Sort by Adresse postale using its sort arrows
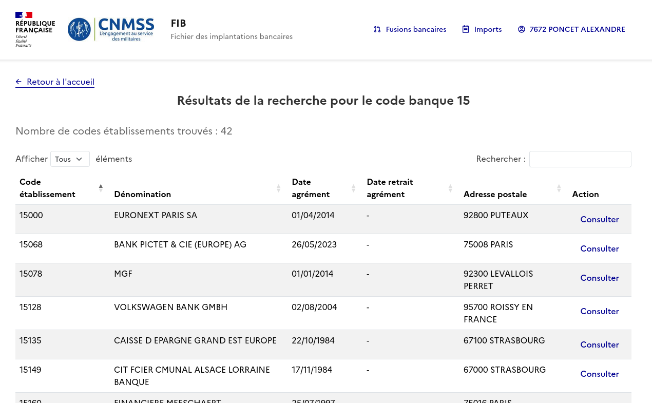Viewport: 652px width, 403px height. click(x=559, y=188)
